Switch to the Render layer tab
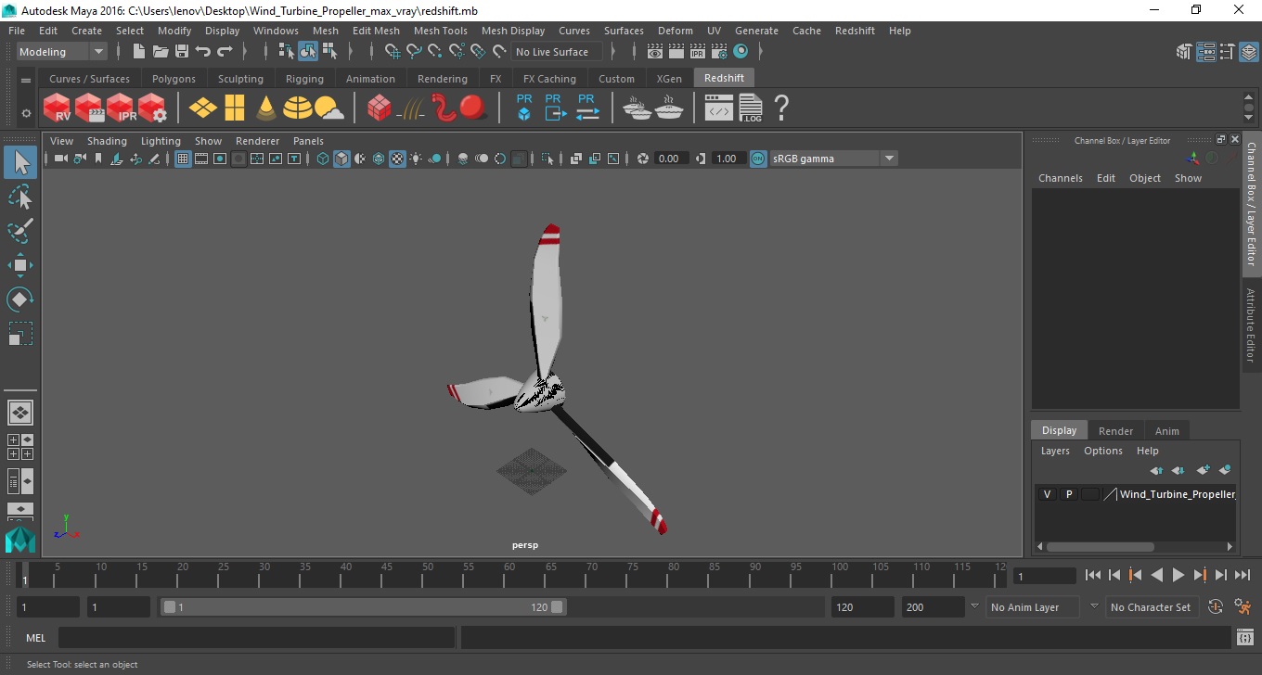This screenshot has height=675, width=1262. [1115, 430]
